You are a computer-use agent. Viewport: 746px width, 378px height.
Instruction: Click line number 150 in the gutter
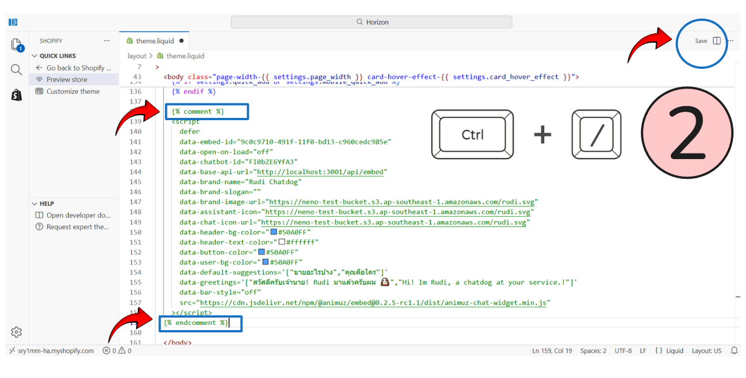[136, 232]
